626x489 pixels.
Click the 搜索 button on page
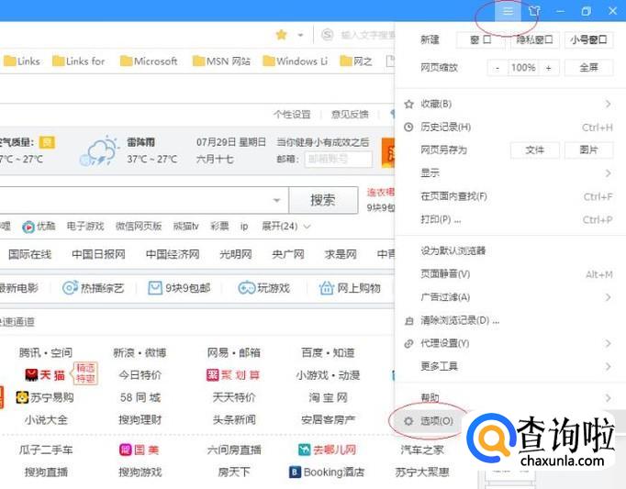coord(323,200)
